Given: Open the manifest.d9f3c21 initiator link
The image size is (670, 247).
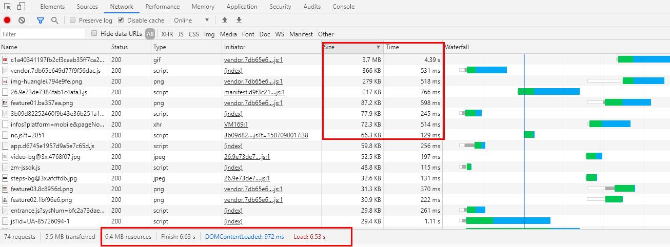Looking at the screenshot, I should tap(254, 92).
